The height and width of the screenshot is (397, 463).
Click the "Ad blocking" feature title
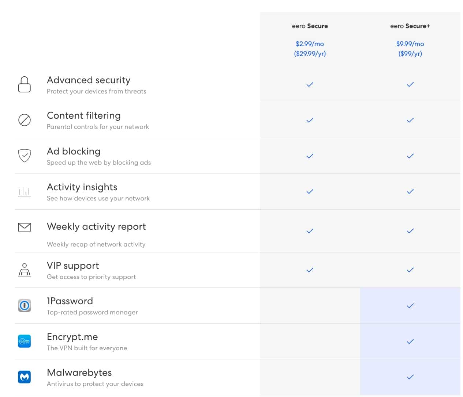[74, 151]
